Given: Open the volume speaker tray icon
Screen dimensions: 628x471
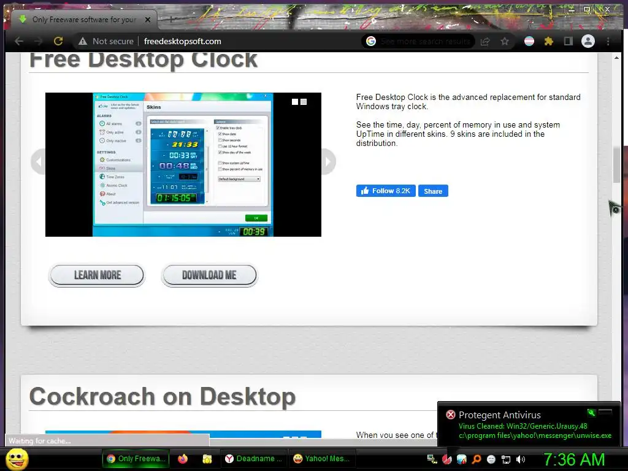Looking at the screenshot, I should point(521,459).
